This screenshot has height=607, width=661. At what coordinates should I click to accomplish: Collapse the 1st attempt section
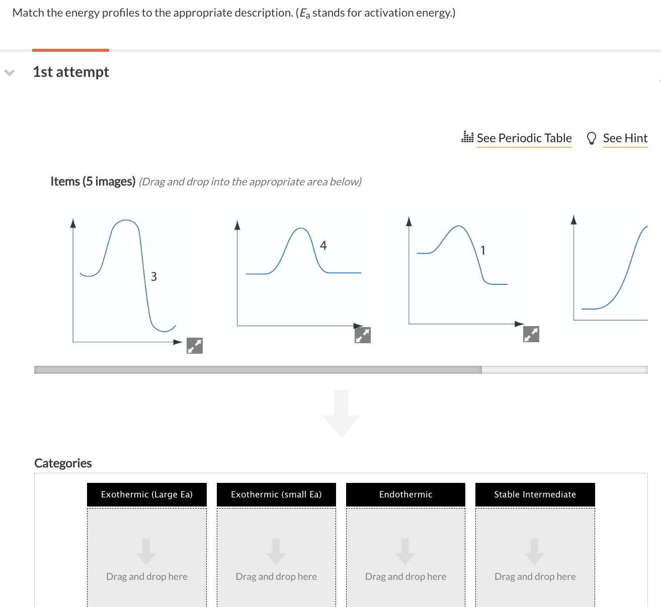click(9, 72)
